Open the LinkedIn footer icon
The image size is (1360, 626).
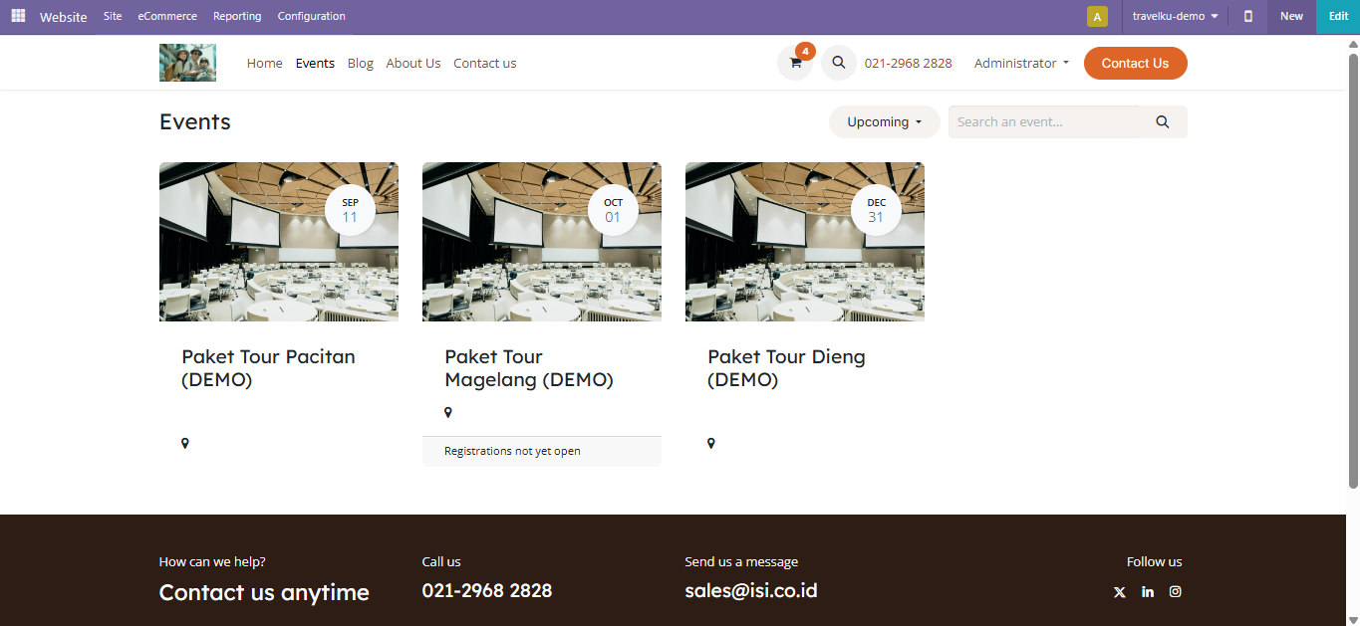[1148, 591]
